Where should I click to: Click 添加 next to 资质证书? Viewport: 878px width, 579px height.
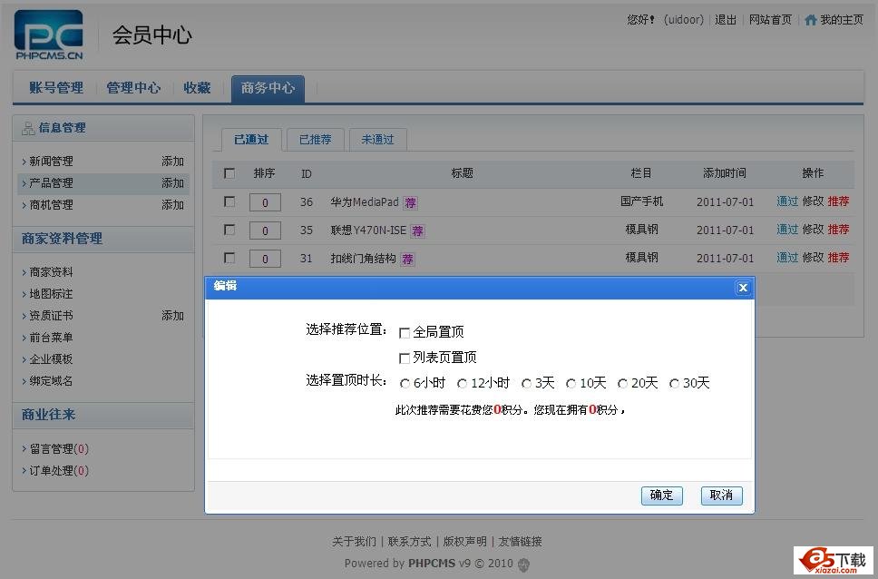172,316
